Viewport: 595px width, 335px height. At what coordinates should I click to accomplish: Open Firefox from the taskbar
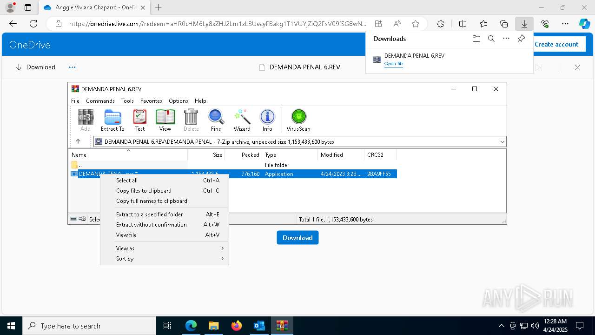click(x=236, y=326)
